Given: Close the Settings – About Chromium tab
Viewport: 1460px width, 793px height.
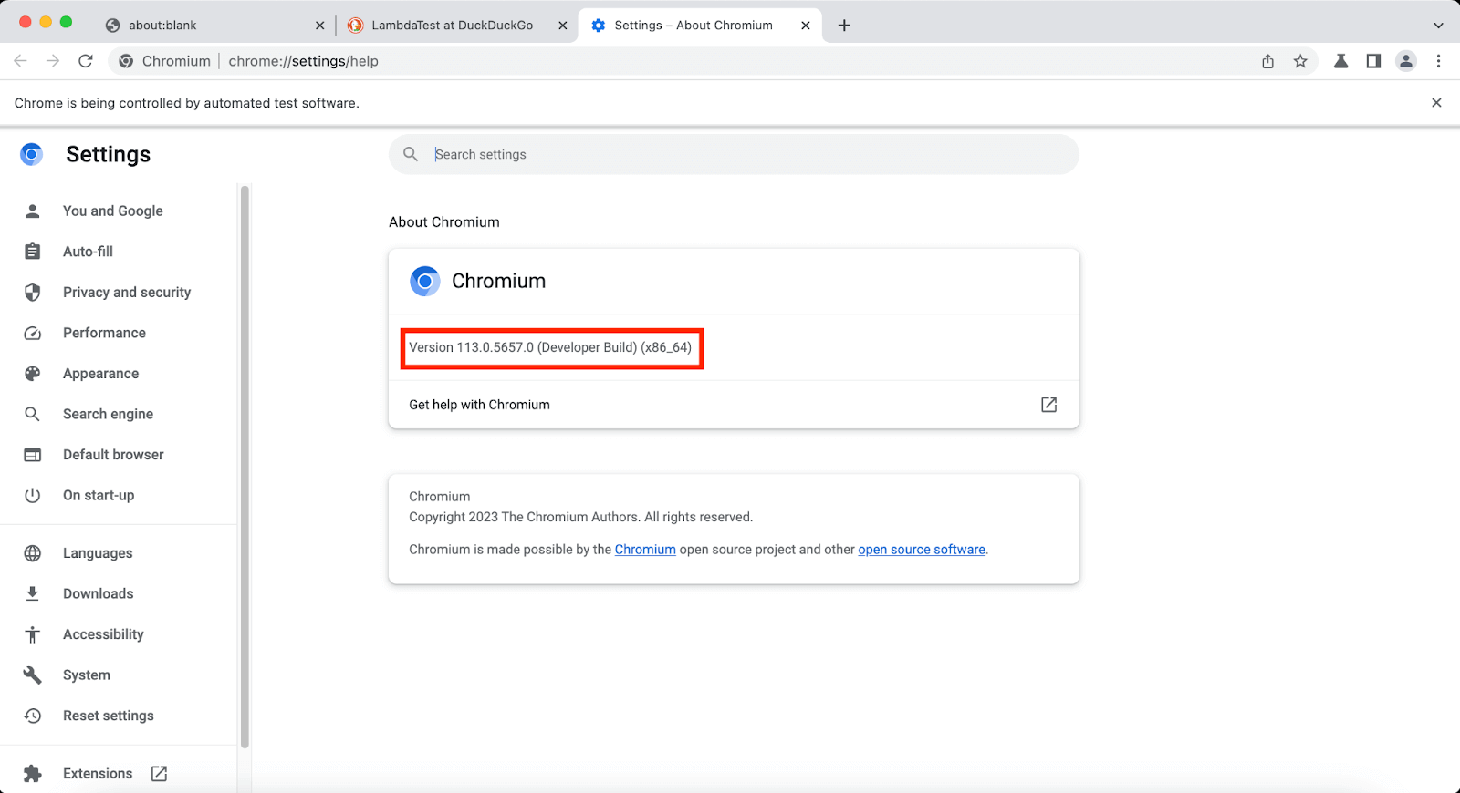Looking at the screenshot, I should pos(805,26).
